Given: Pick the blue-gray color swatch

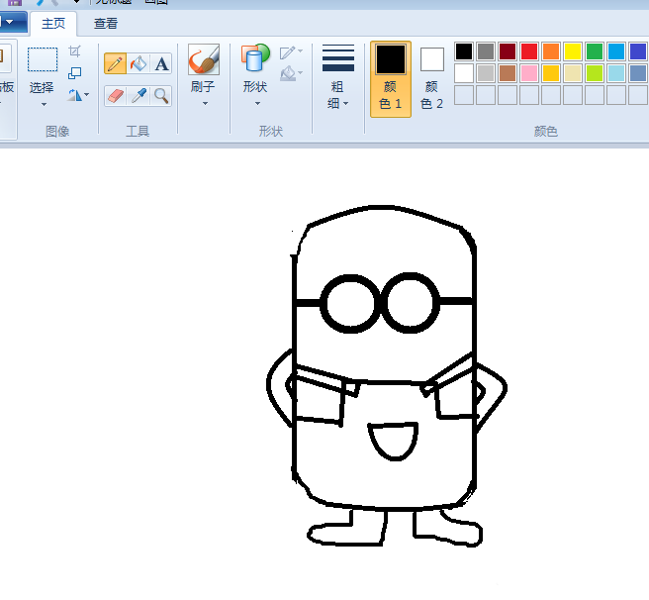Looking at the screenshot, I should (x=638, y=73).
